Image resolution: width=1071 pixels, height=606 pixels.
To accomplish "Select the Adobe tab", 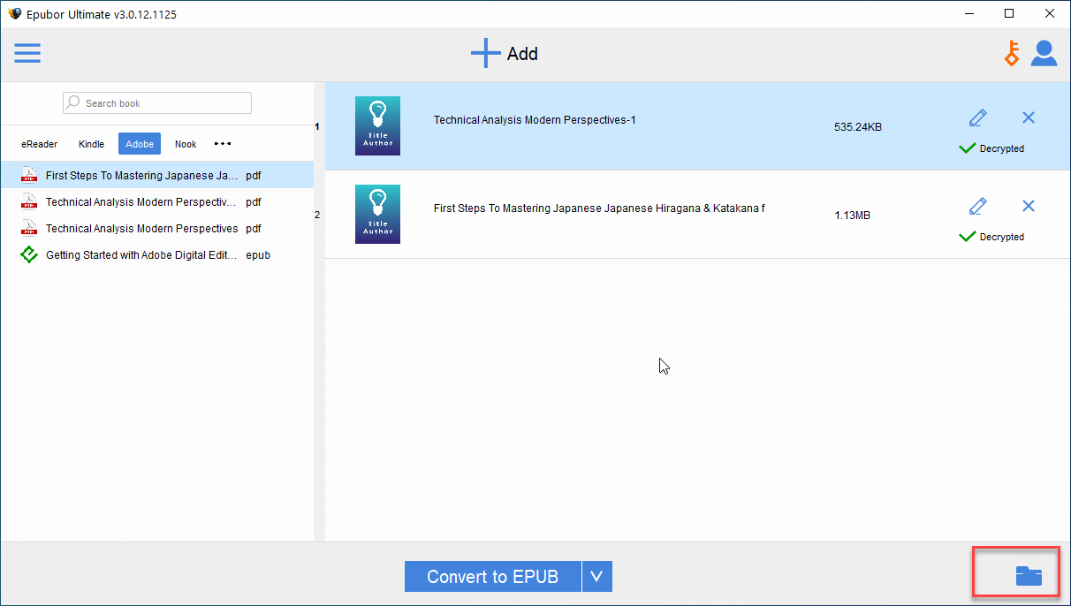I will click(x=140, y=144).
